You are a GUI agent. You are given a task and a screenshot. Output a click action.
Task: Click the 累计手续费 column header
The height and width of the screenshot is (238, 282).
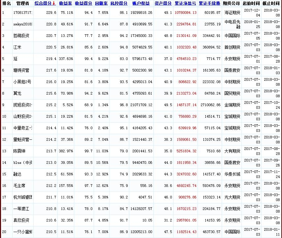[x=209, y=3]
